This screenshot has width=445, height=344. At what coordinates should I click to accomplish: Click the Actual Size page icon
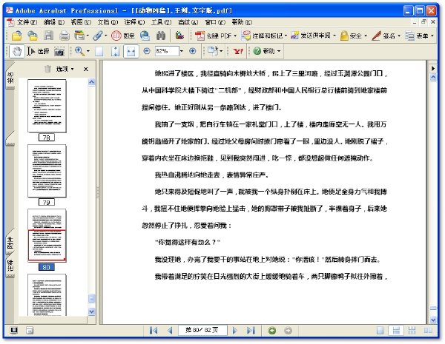click(99, 51)
